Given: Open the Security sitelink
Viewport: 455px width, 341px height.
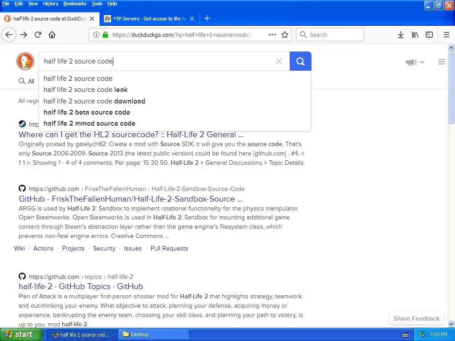Looking at the screenshot, I should (104, 249).
